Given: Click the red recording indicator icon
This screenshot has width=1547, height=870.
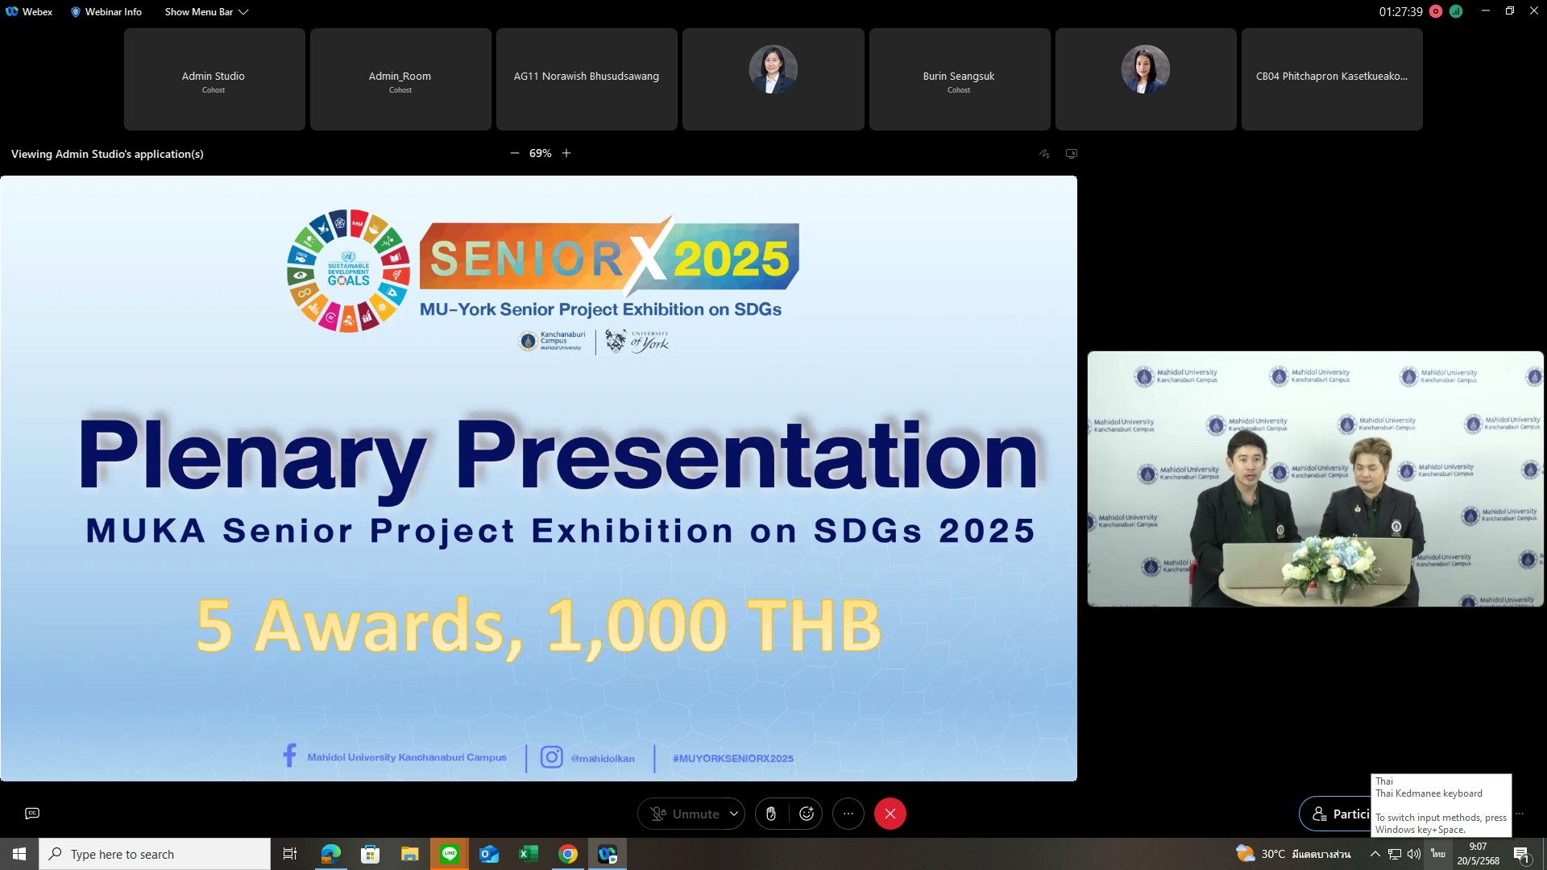Looking at the screenshot, I should (x=1436, y=11).
